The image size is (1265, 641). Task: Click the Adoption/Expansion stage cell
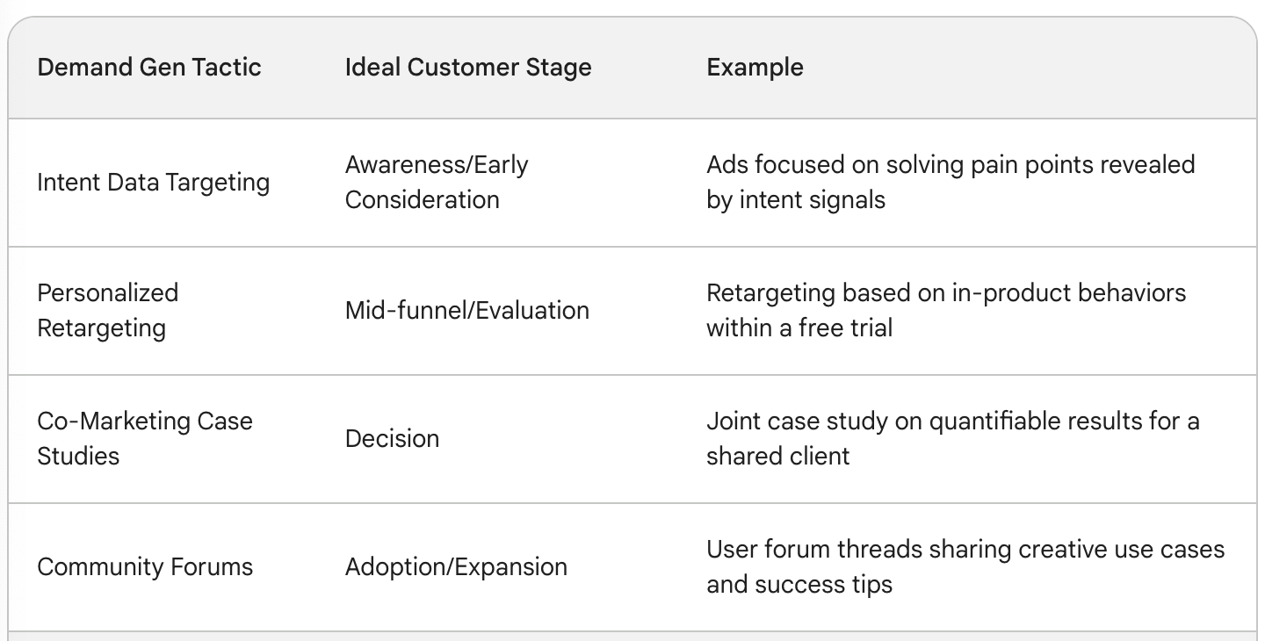pos(456,567)
